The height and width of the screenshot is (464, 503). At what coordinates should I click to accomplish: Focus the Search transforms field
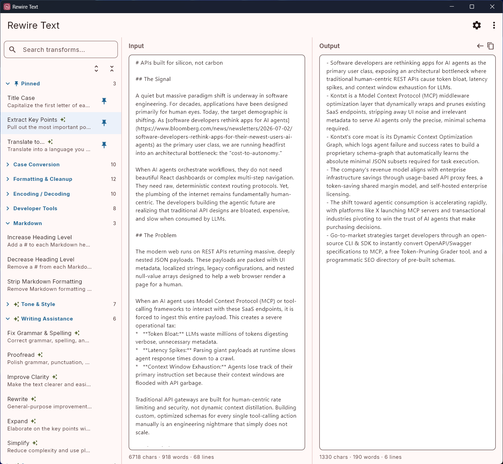pyautogui.click(x=61, y=49)
